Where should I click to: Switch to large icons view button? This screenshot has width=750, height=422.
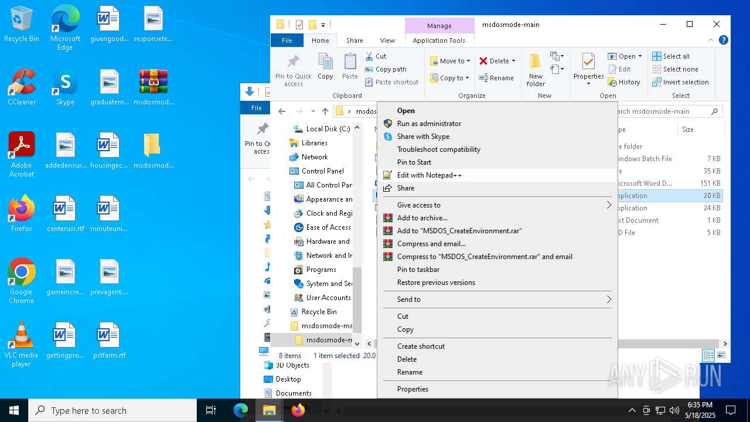(721, 355)
